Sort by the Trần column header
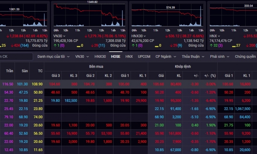 (x=9, y=71)
